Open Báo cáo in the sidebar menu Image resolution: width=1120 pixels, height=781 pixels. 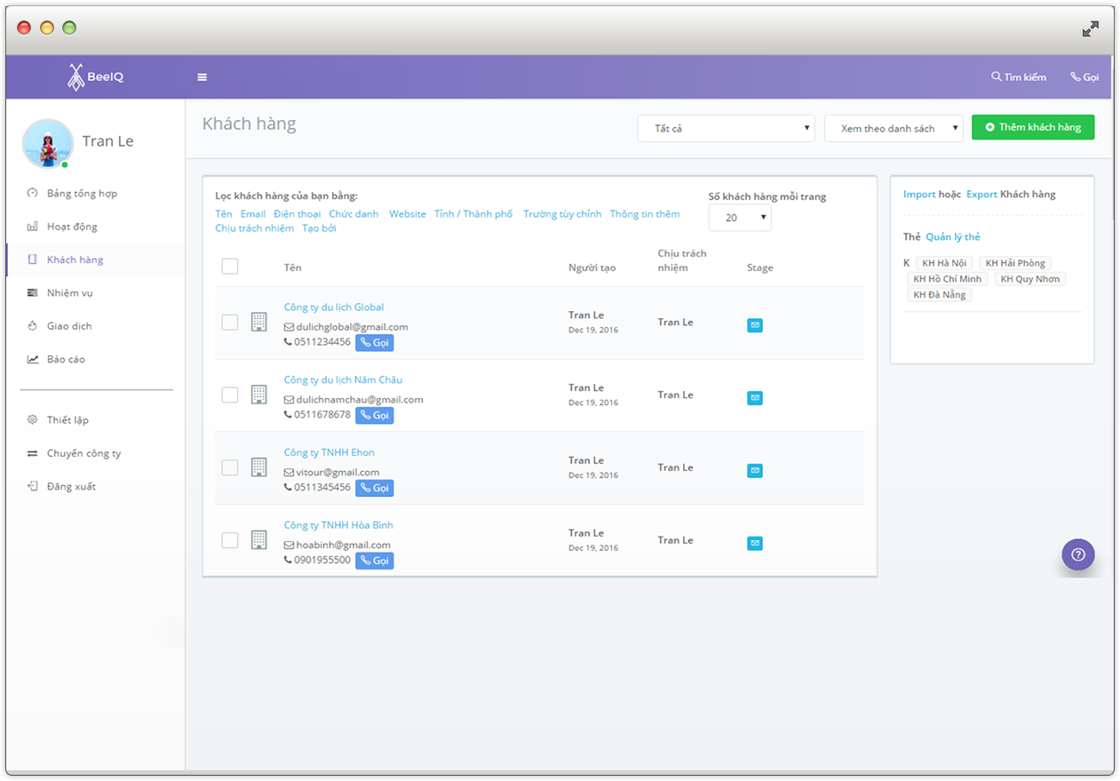tap(66, 359)
